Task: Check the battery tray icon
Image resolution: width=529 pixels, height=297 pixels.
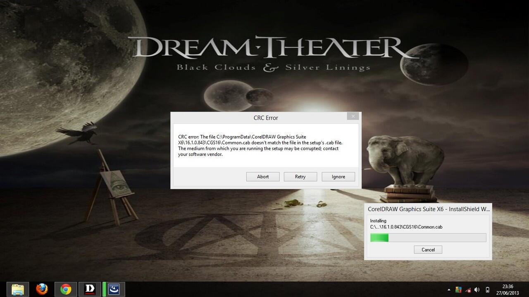Action: pos(487,290)
